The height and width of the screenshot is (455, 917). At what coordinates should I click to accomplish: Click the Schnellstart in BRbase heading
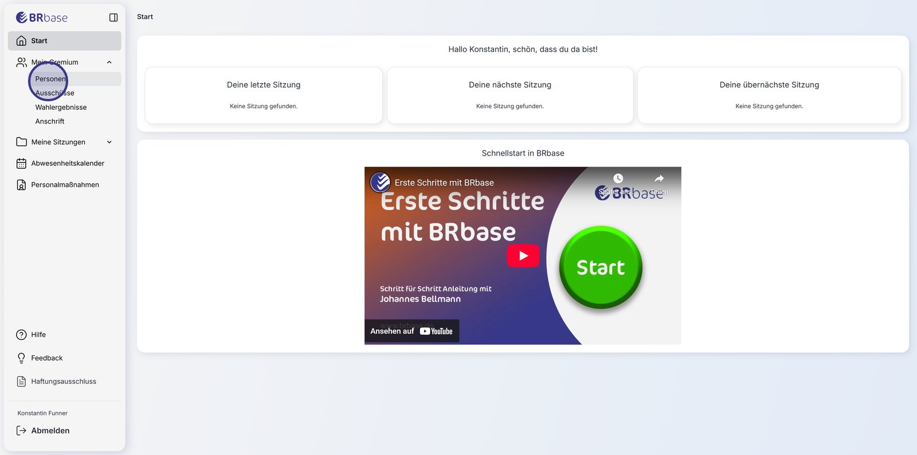[x=523, y=153]
